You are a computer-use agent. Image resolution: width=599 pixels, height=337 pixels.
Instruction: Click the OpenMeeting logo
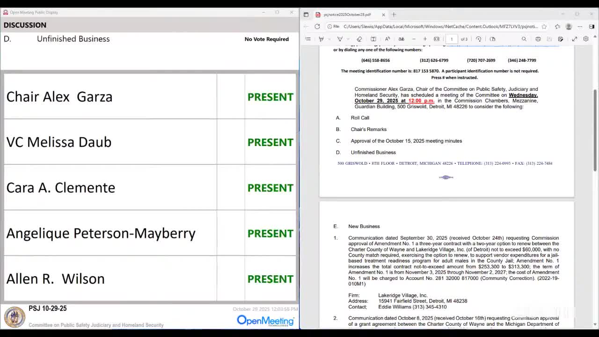[x=265, y=320]
